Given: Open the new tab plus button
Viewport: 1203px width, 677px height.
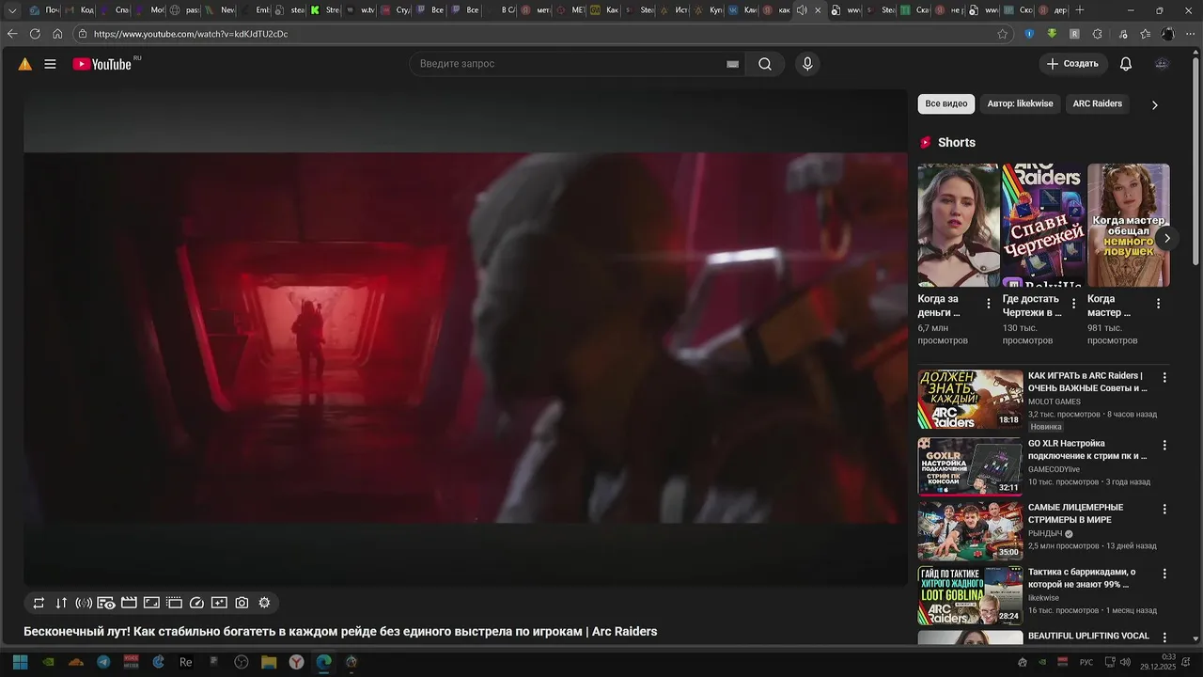Looking at the screenshot, I should point(1080,10).
